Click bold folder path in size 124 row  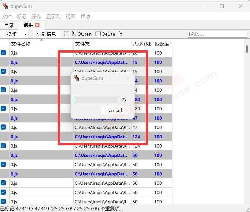click(102, 137)
